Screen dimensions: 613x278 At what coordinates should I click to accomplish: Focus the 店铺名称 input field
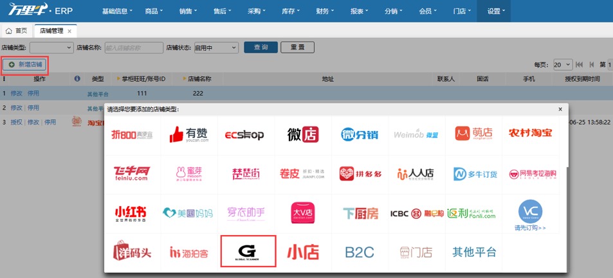click(x=134, y=48)
